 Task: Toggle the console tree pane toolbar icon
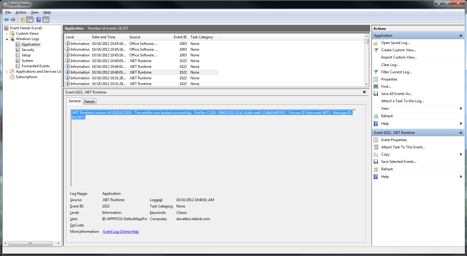coord(30,20)
